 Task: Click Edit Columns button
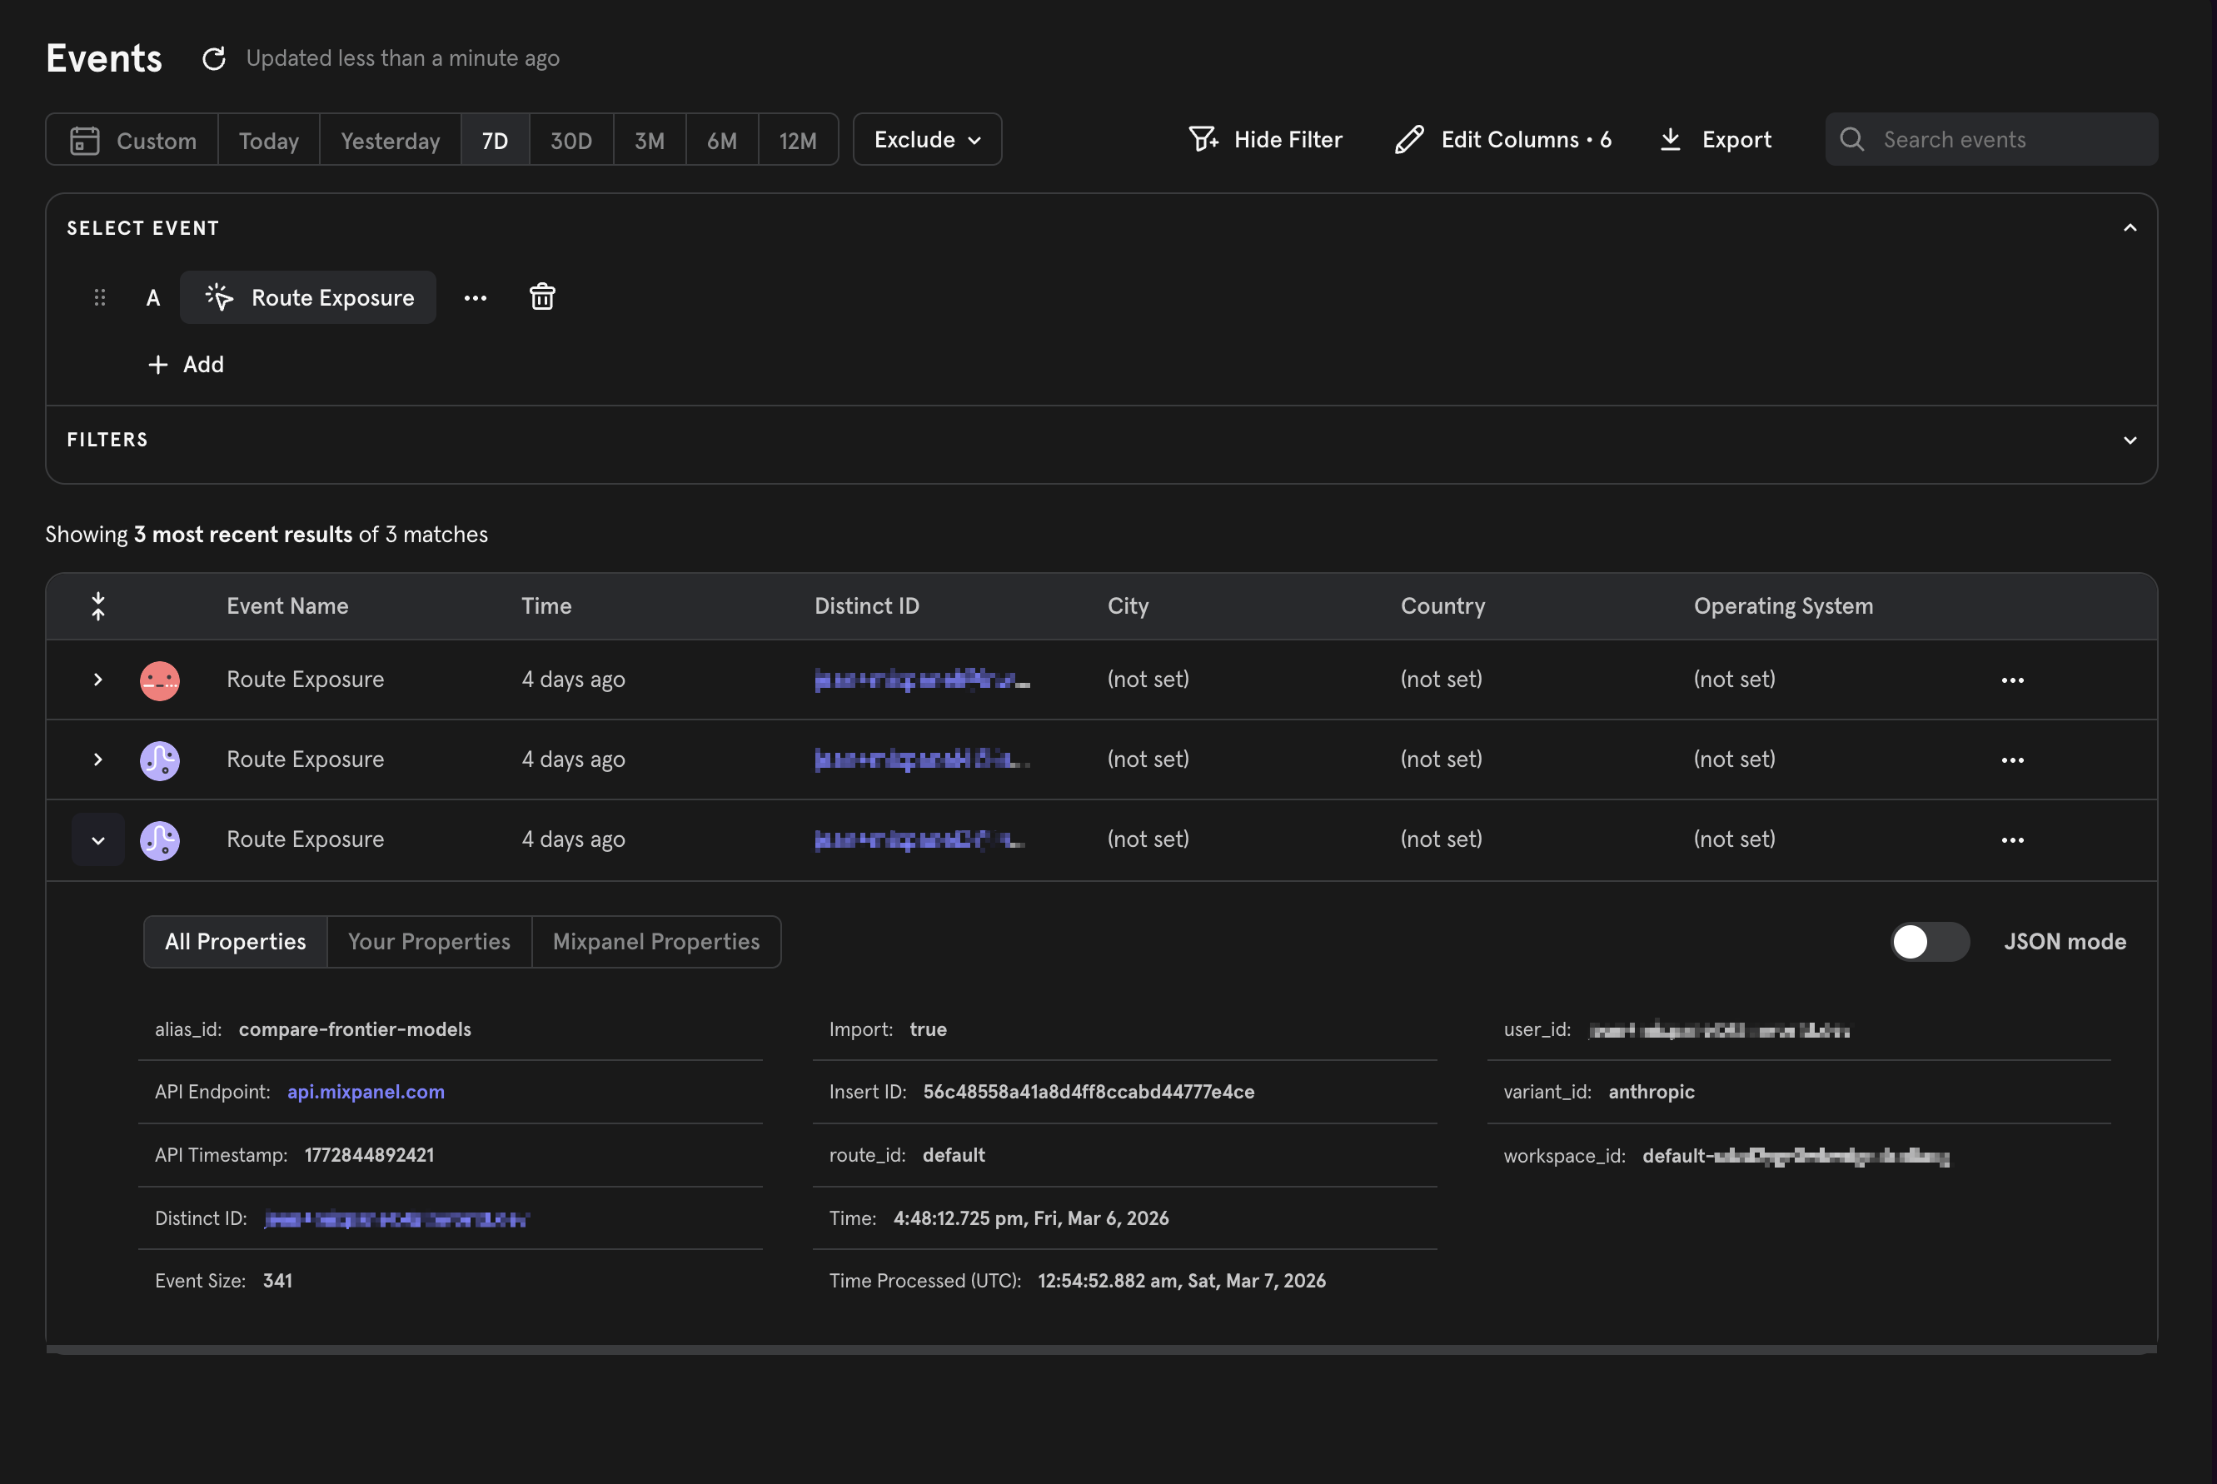1502,140
